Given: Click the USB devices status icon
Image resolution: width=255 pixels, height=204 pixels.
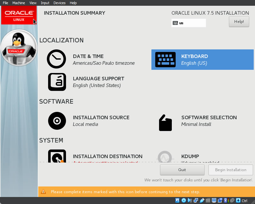Looking at the screenshot, I should (x=202, y=200).
